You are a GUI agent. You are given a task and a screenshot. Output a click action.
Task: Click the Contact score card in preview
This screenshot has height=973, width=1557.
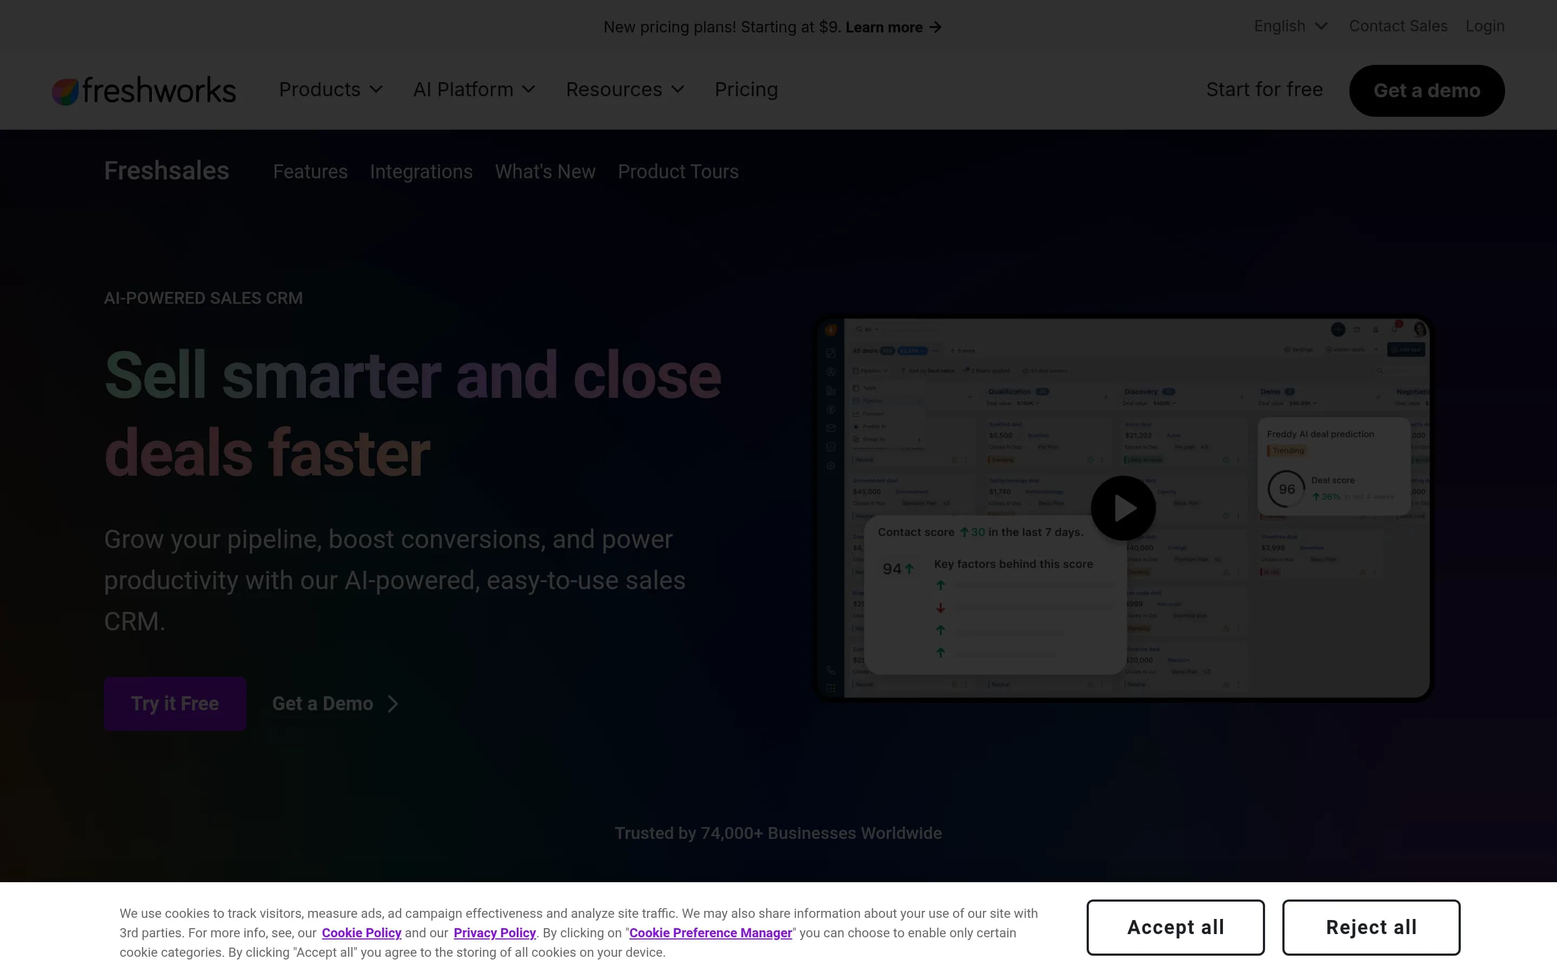[995, 594]
